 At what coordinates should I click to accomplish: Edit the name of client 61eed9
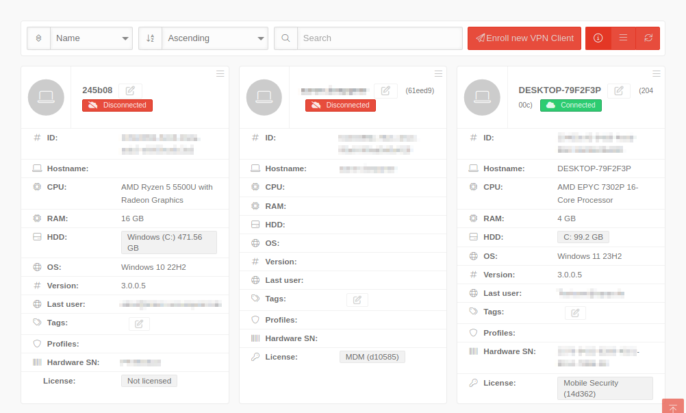pyautogui.click(x=385, y=90)
